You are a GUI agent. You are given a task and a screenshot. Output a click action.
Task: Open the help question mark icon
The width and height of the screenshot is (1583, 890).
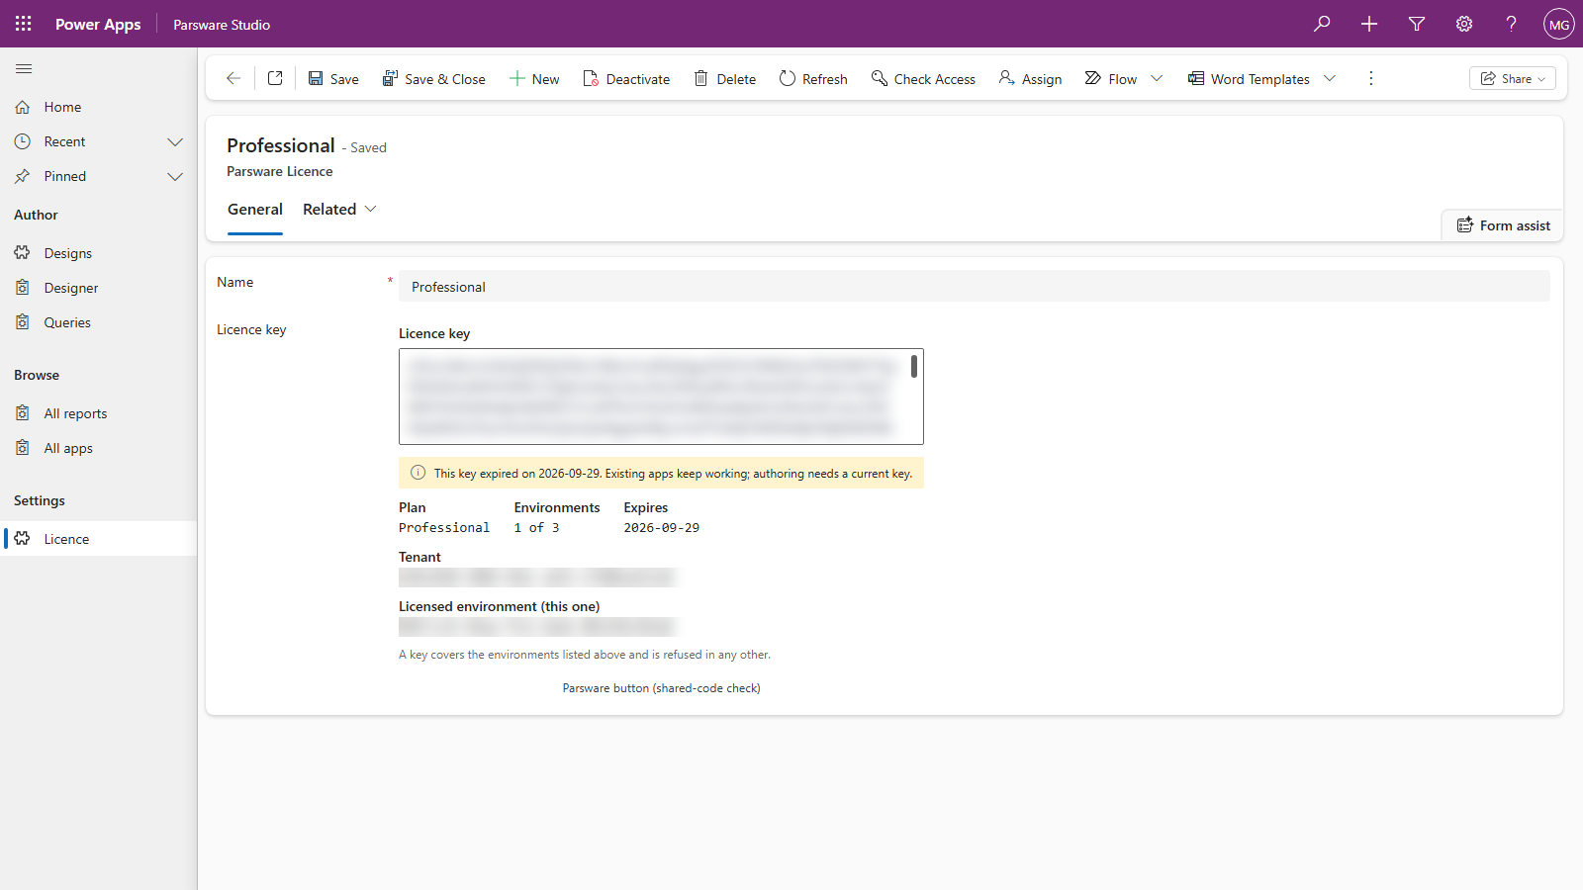click(x=1512, y=24)
